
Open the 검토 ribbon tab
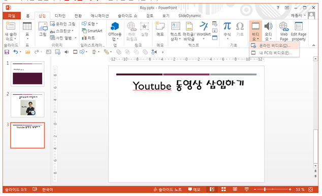point(150,16)
